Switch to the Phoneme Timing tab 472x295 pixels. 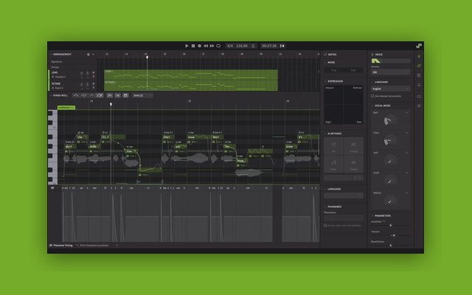click(x=61, y=246)
